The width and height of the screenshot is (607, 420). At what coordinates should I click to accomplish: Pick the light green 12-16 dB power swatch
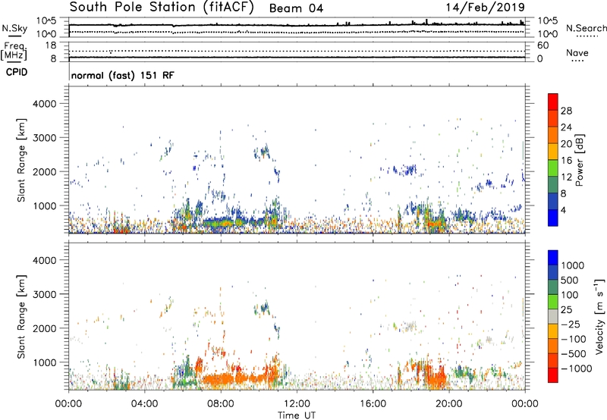coord(553,168)
